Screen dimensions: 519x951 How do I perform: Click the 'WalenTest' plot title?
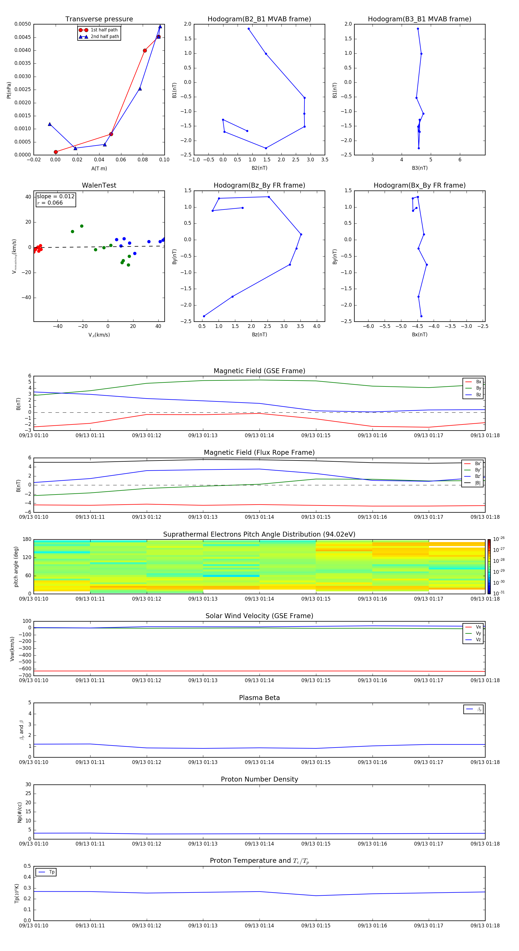99,185
